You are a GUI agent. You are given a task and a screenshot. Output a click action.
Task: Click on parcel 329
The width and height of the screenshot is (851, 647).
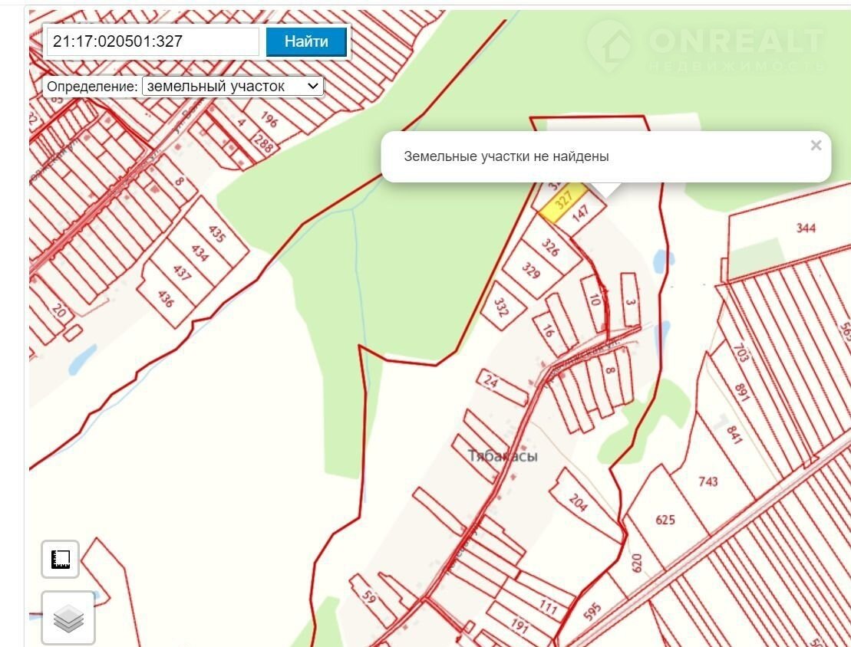[531, 271]
